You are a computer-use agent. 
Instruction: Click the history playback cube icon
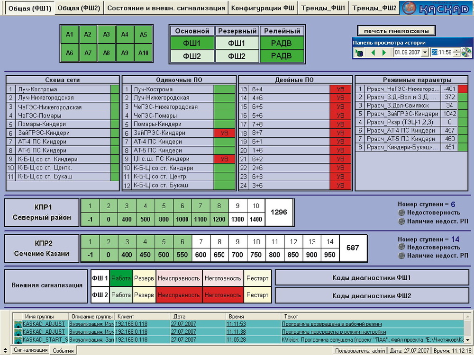click(359, 53)
